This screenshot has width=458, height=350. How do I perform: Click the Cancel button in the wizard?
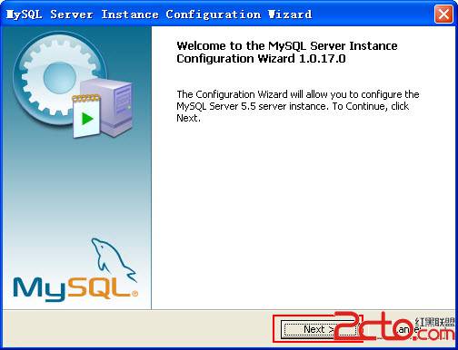(x=406, y=329)
